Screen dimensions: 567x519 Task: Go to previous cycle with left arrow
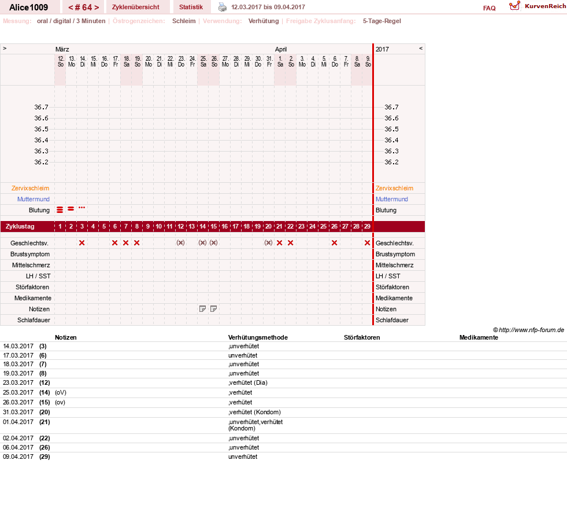71,8
